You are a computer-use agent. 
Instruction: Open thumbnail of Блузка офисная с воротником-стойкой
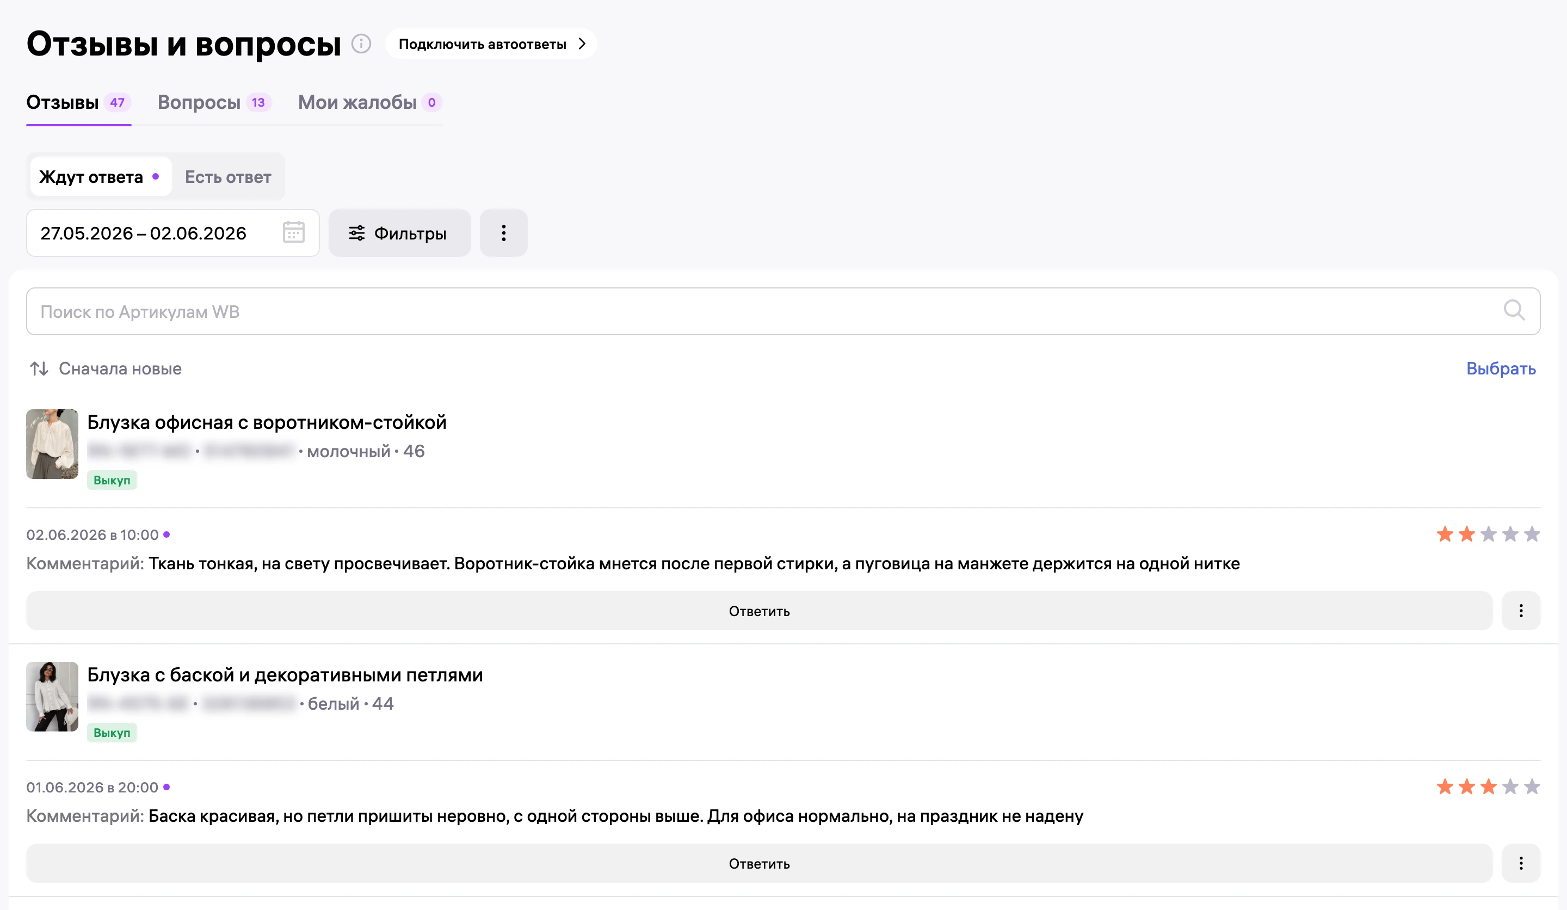click(52, 444)
